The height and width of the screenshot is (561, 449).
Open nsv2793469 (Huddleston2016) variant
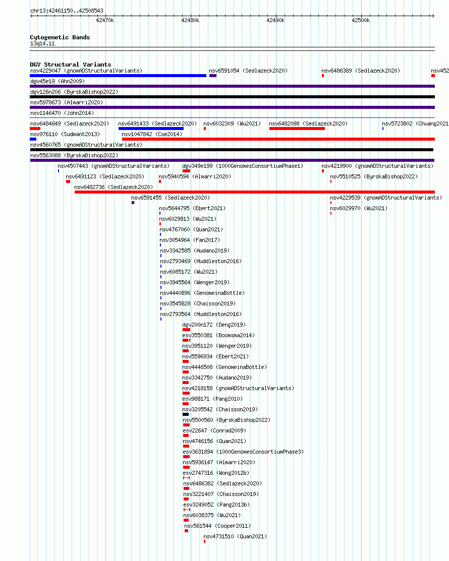(x=201, y=261)
